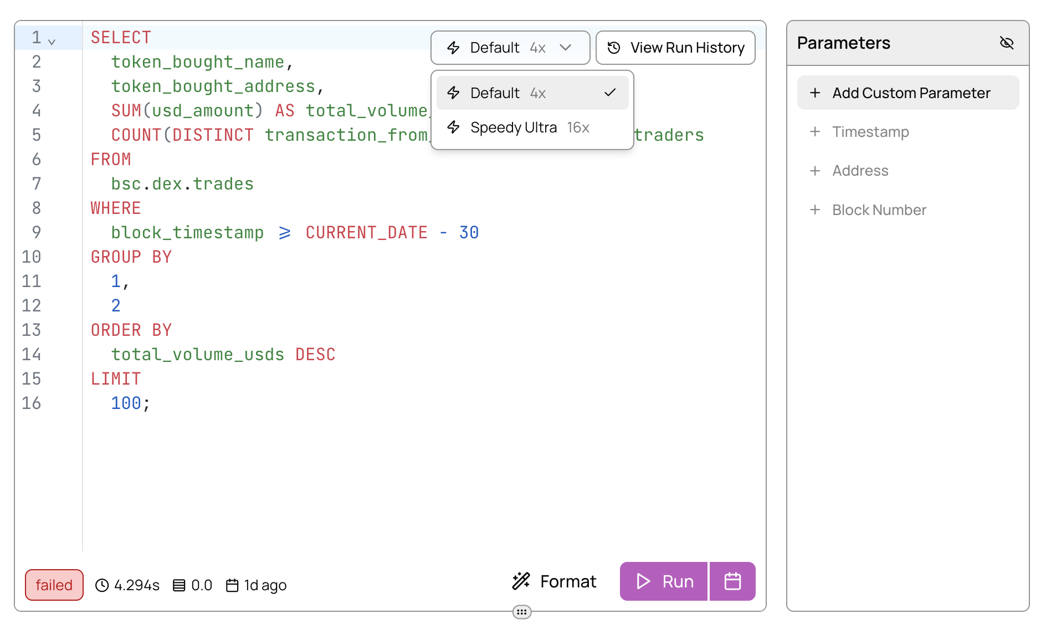Click the clock icon near 4.294s
The height and width of the screenshot is (624, 1046).
click(102, 585)
